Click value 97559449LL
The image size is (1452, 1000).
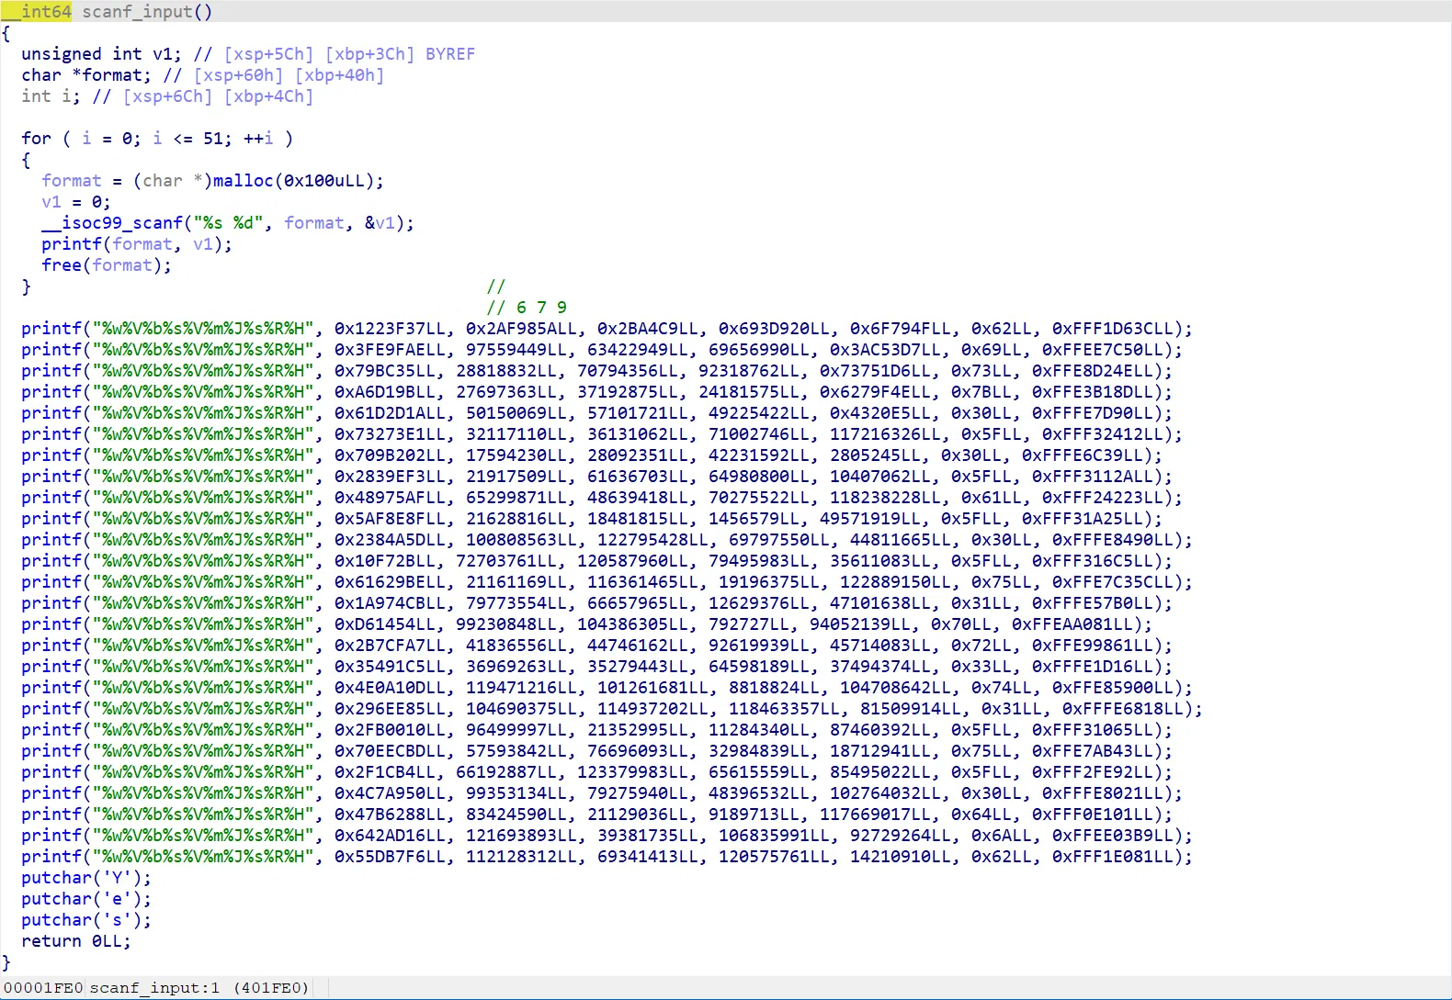tap(516, 350)
